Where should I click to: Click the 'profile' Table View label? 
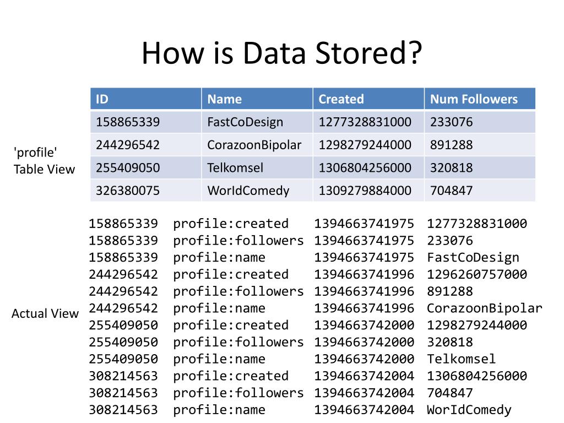tap(44, 161)
